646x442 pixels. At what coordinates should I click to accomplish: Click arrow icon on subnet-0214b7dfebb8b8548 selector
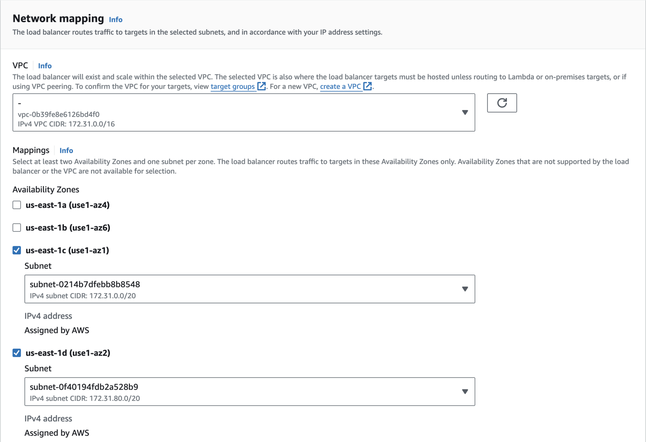[464, 289]
